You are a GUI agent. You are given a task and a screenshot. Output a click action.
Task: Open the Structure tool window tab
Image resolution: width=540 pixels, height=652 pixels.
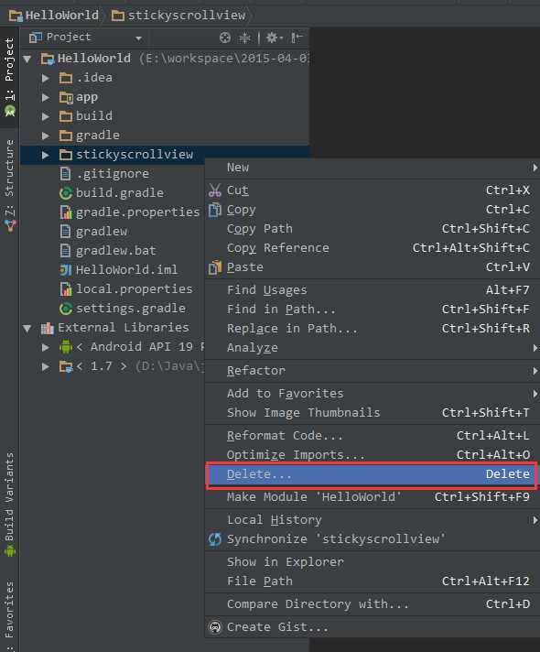(9, 186)
